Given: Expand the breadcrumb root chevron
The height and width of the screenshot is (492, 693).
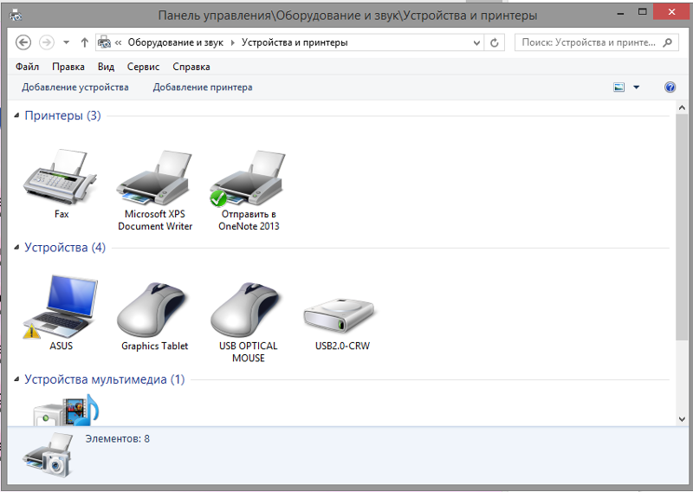Looking at the screenshot, I should 118,42.
